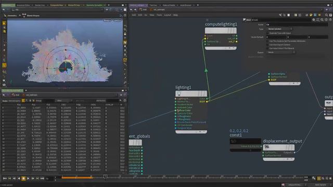The width and height of the screenshot is (333, 187).
Task: Open the Export dropdown showing Never
Action: click(x=281, y=52)
